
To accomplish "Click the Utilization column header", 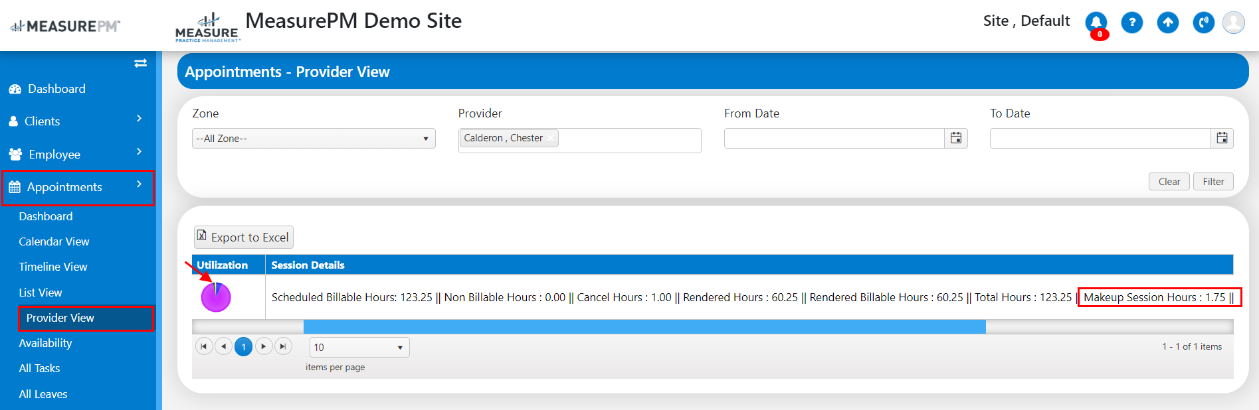I will (229, 265).
